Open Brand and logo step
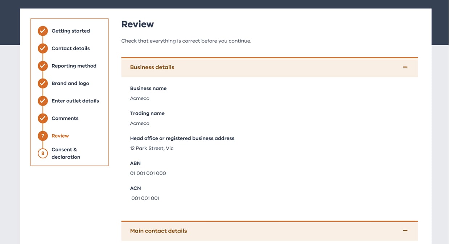This screenshot has width=449, height=244. click(70, 84)
